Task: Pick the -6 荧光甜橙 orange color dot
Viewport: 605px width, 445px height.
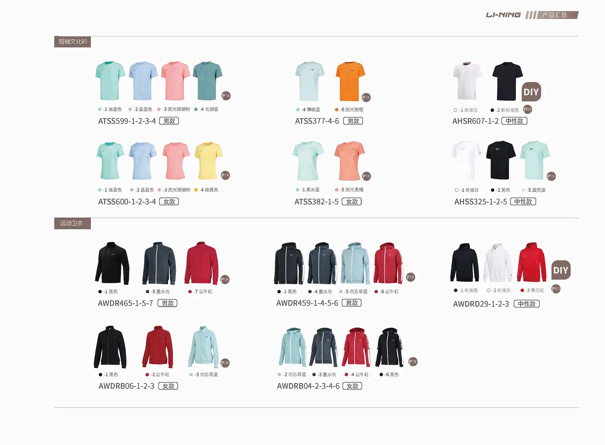Action: pos(337,110)
